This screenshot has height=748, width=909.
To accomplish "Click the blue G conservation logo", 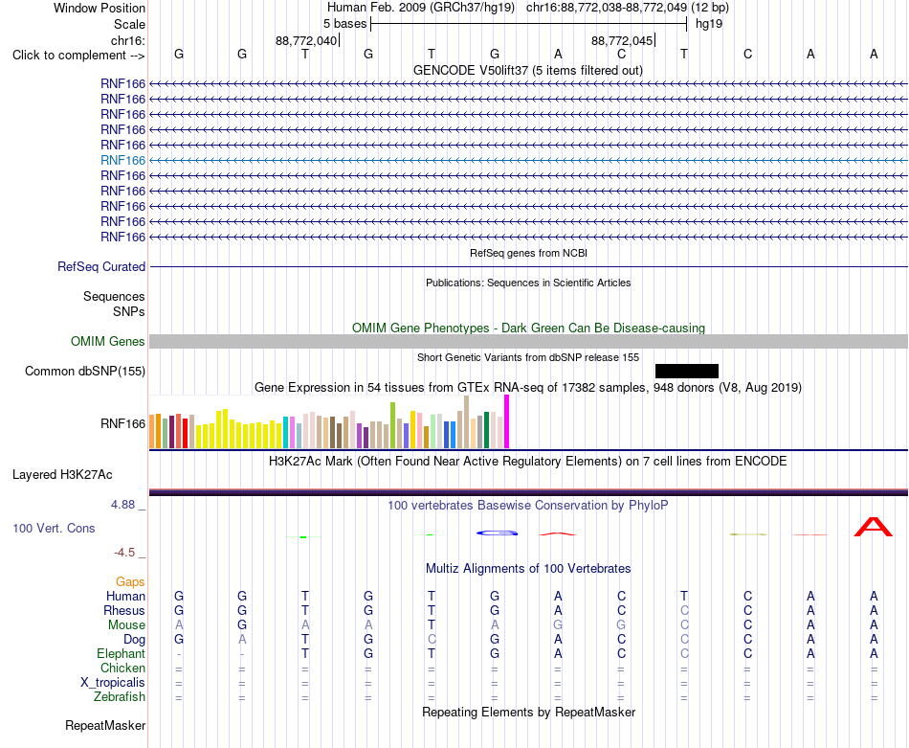I will coord(497,533).
